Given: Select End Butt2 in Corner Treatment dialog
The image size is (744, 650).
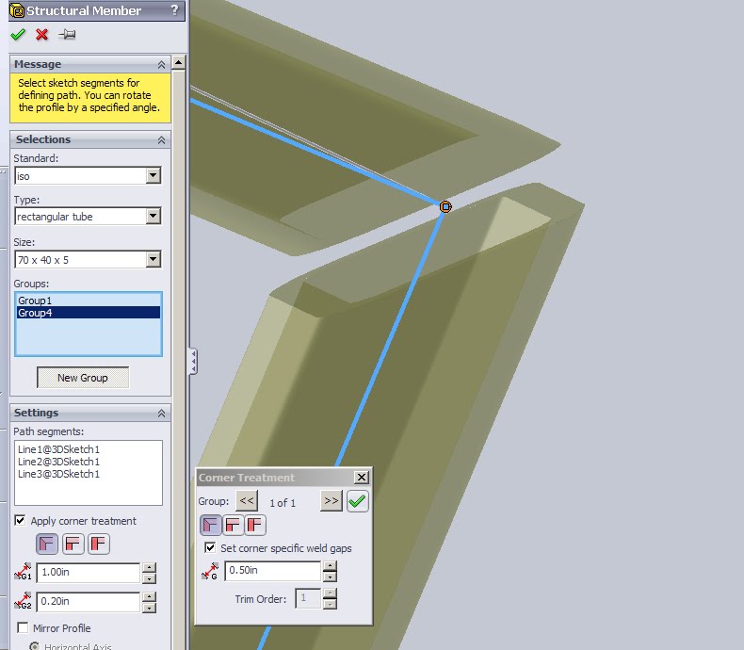Looking at the screenshot, I should click(x=255, y=525).
